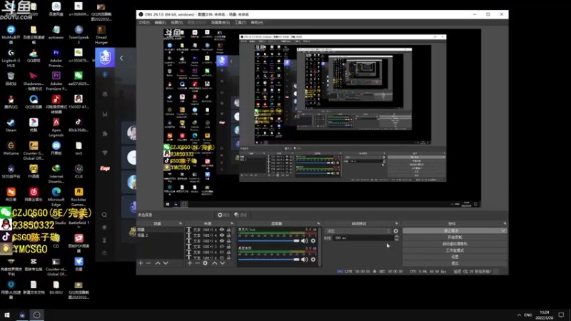Screen dimensions: 571x321
Task: Select the Microsoft Edge desktop icon
Action: [56, 197]
